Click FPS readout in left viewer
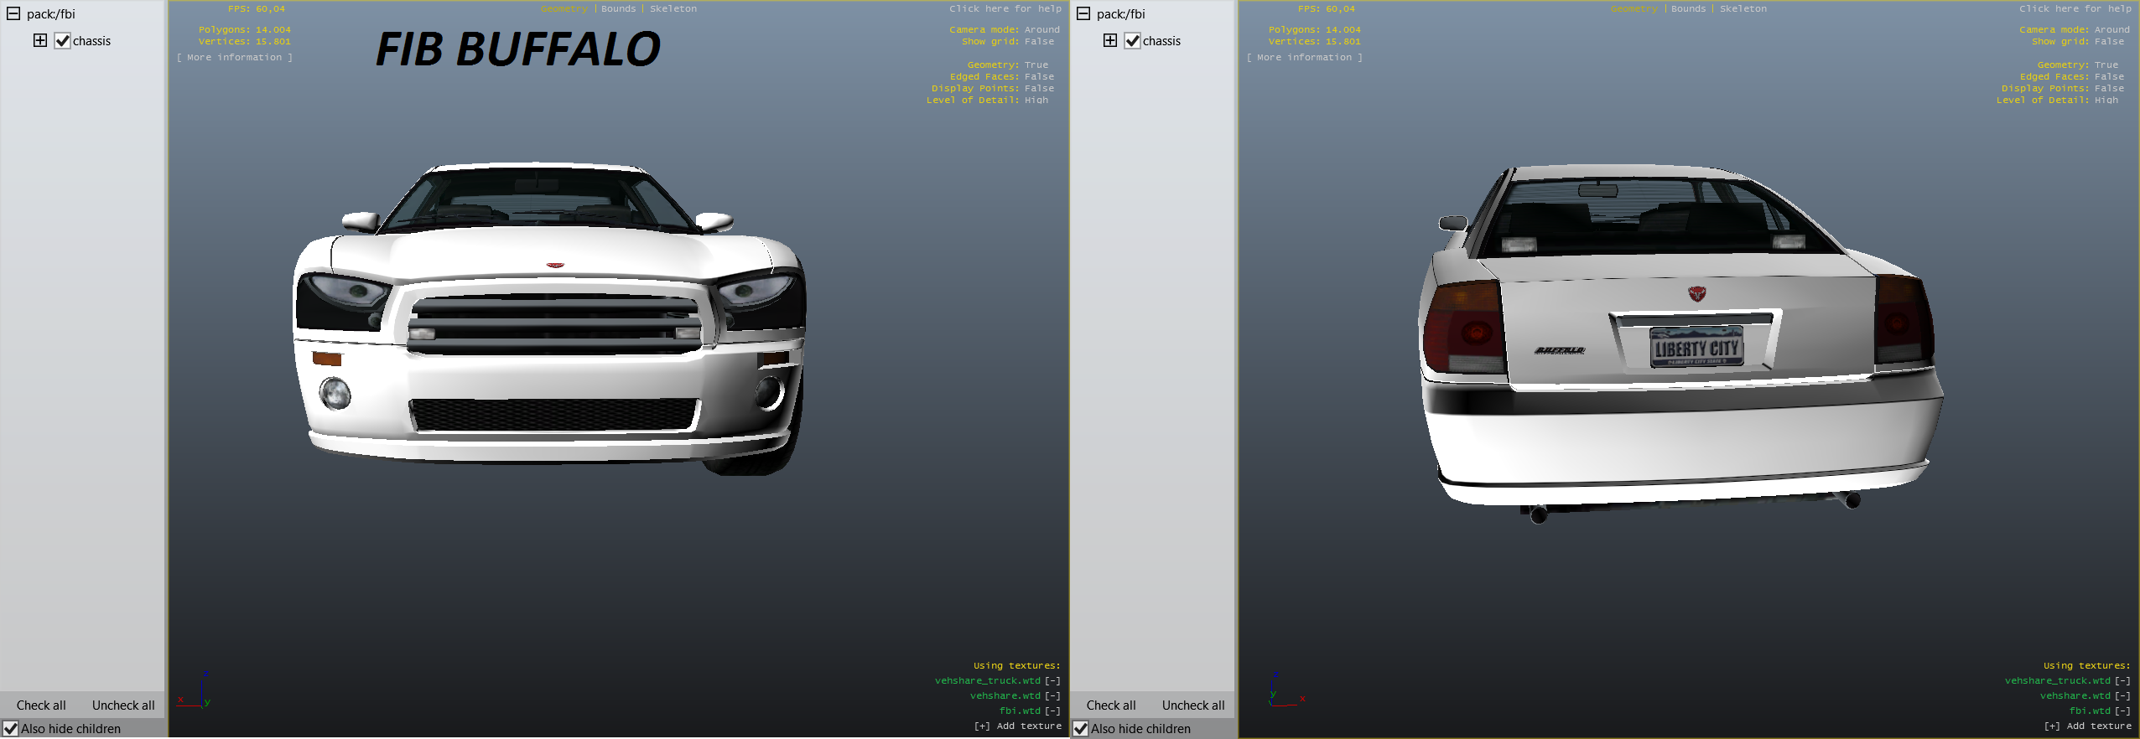Viewport: 2140px width, 739px height. coord(257,8)
